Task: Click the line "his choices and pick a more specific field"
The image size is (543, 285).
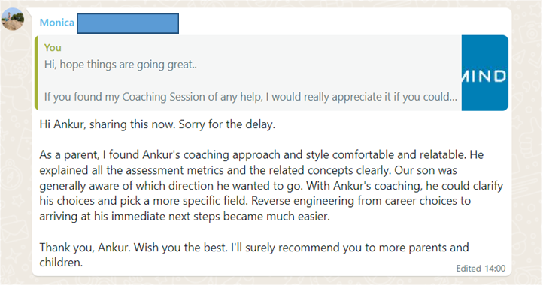Action: (x=255, y=201)
